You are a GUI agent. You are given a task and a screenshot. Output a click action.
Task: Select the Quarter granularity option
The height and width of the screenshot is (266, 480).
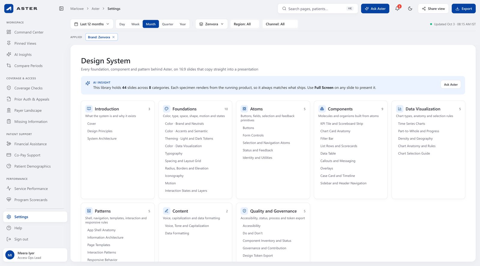pyautogui.click(x=168, y=24)
